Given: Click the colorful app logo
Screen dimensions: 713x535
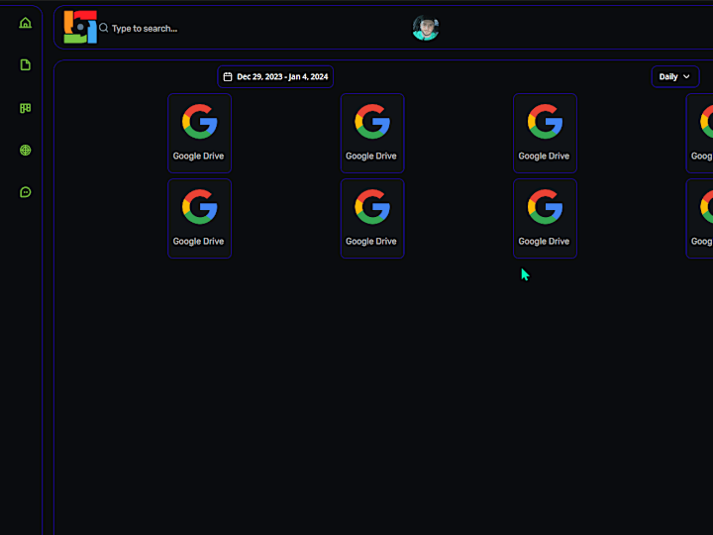Looking at the screenshot, I should (x=80, y=28).
